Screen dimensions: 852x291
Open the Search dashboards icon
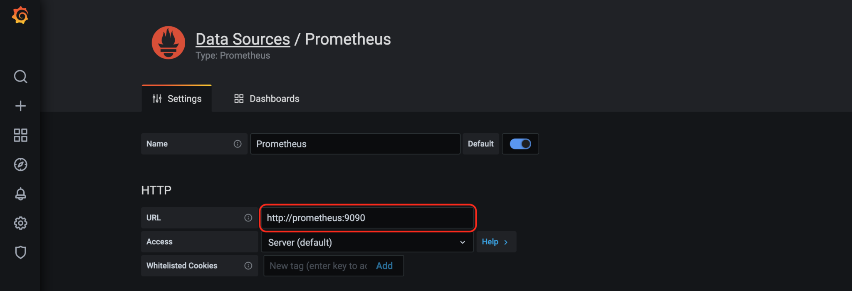click(x=20, y=77)
